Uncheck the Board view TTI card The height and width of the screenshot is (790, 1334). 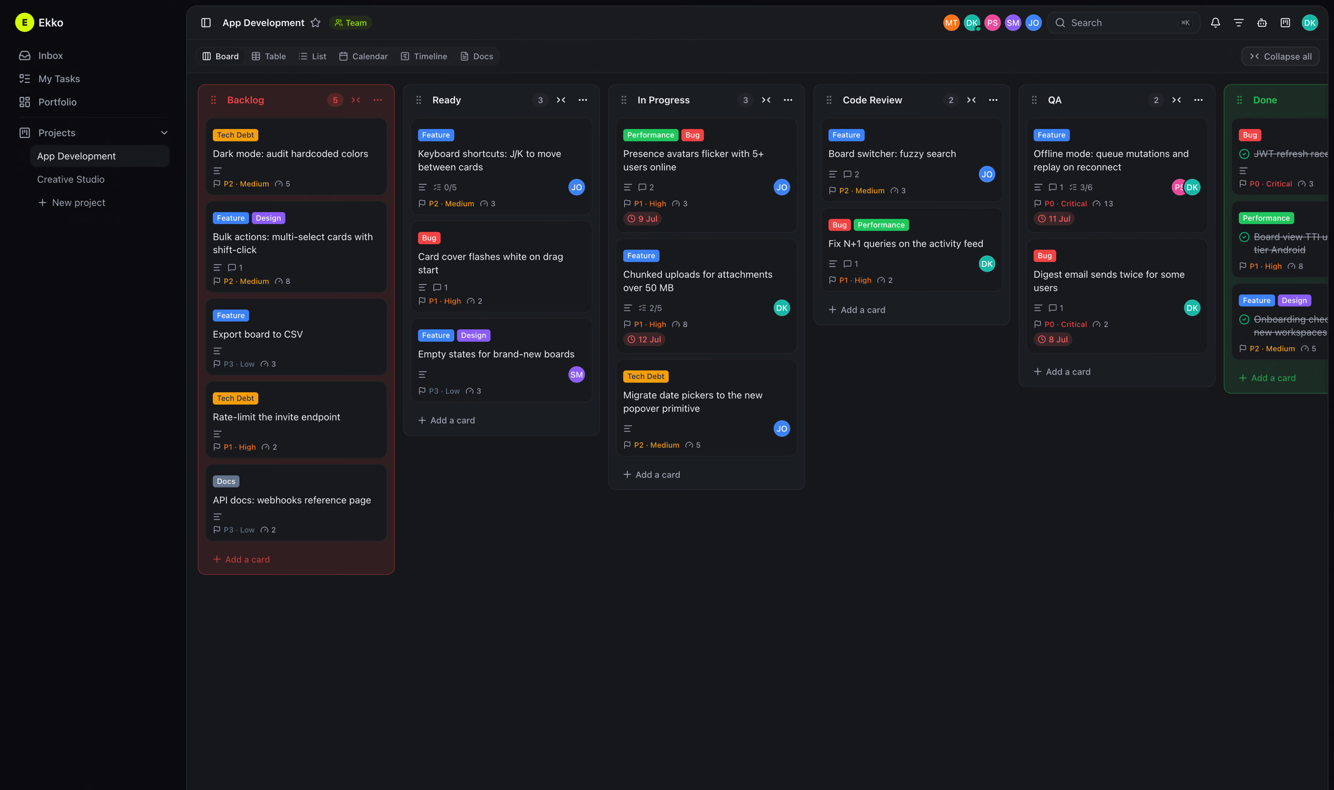pos(1244,237)
